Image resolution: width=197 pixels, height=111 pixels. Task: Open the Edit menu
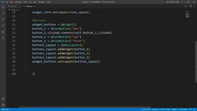click(11, 2)
